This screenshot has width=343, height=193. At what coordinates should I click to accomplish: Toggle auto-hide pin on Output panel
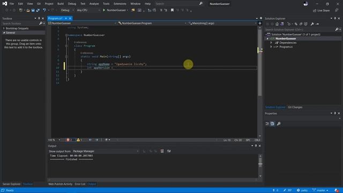pos(256,146)
